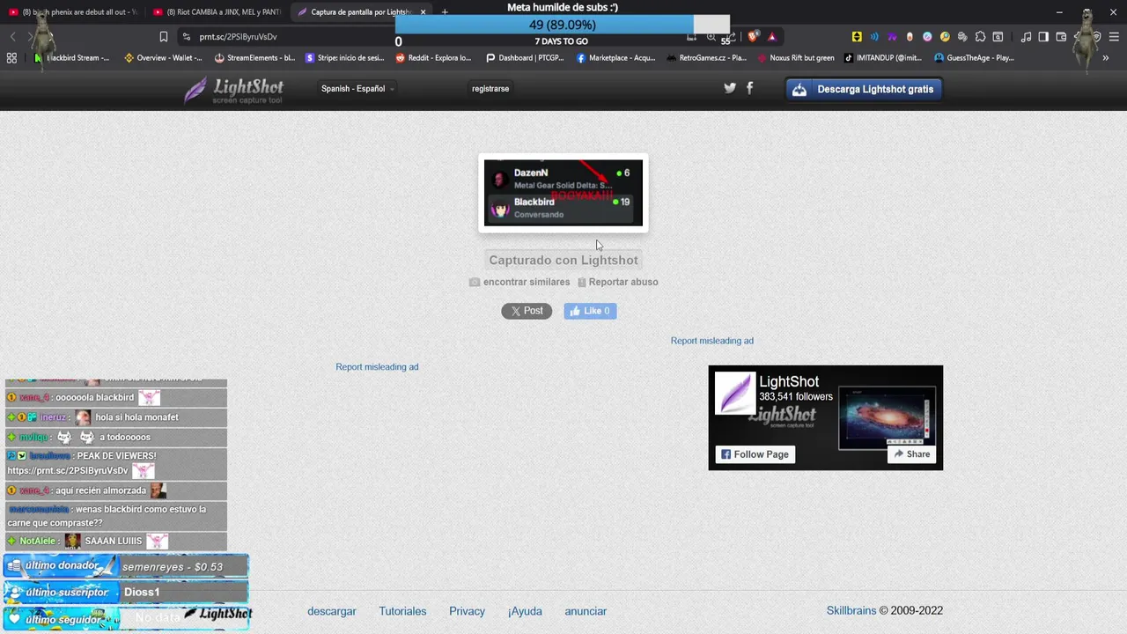
Task: Open Lightshot's Twitter bird icon
Action: pos(730,88)
